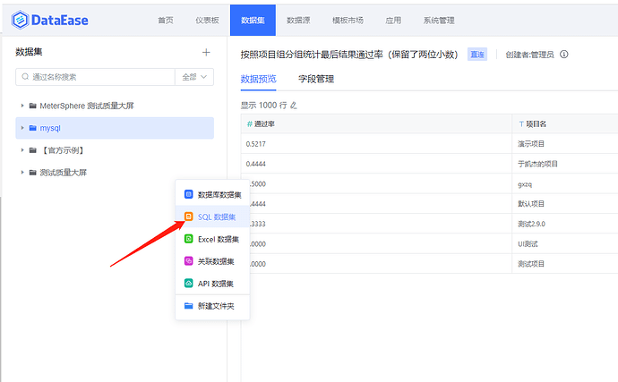
Task: Click the edit pencil next to 显示 1000 行
Action: coord(293,106)
